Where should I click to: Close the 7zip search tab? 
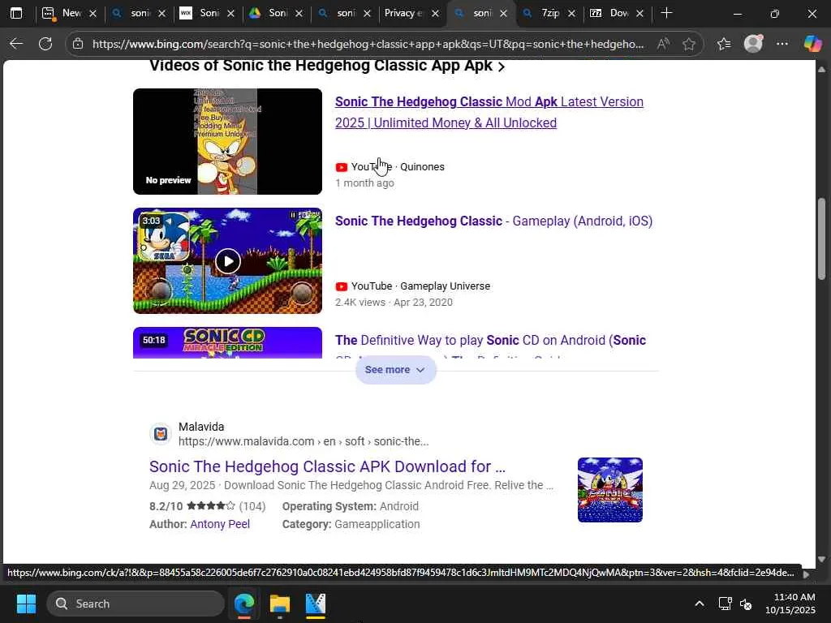click(571, 14)
